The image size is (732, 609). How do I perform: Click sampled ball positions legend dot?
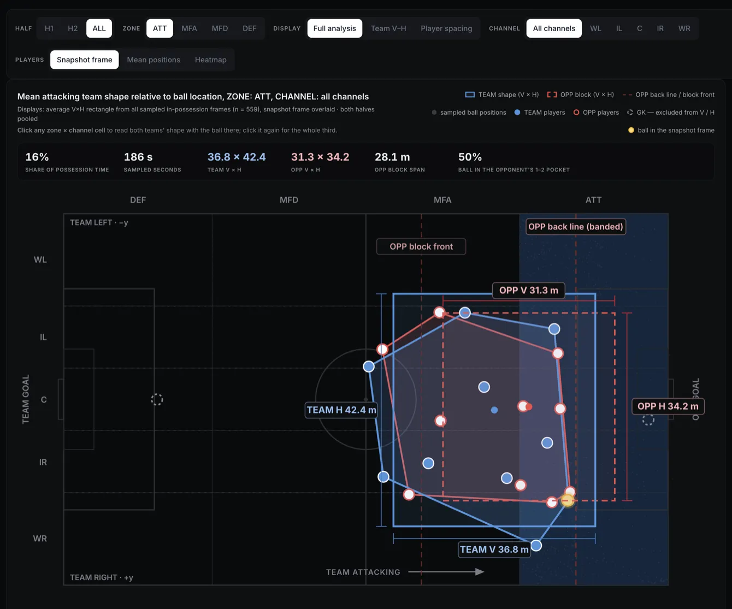434,113
